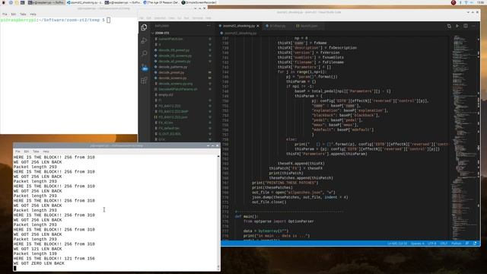The image size is (487, 274).
Task: Click the notifications bell in status bar
Action: click(x=475, y=244)
